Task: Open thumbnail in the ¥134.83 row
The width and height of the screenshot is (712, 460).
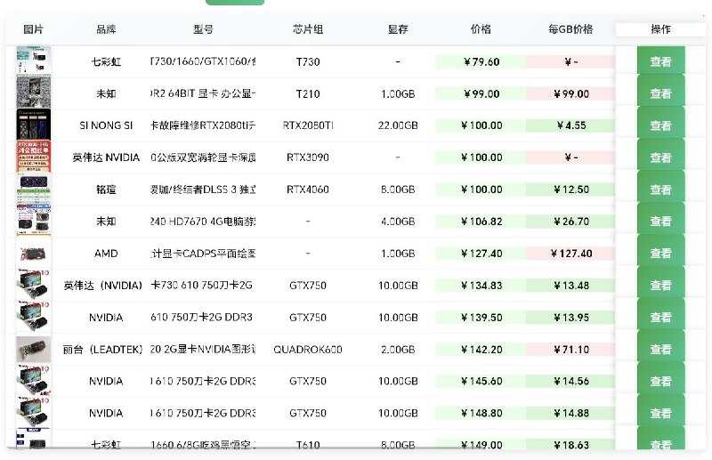Action: coord(34,285)
